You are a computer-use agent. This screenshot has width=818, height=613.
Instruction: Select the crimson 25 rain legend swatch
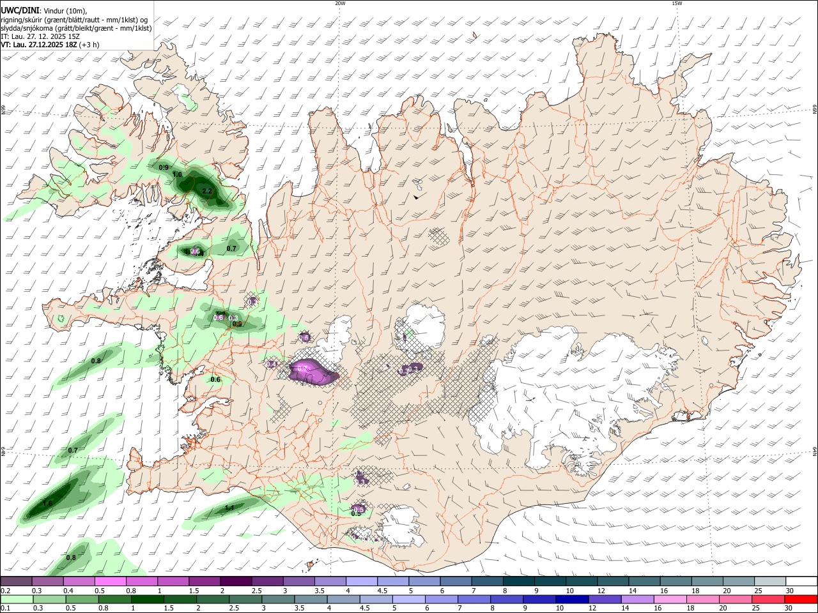(769, 599)
